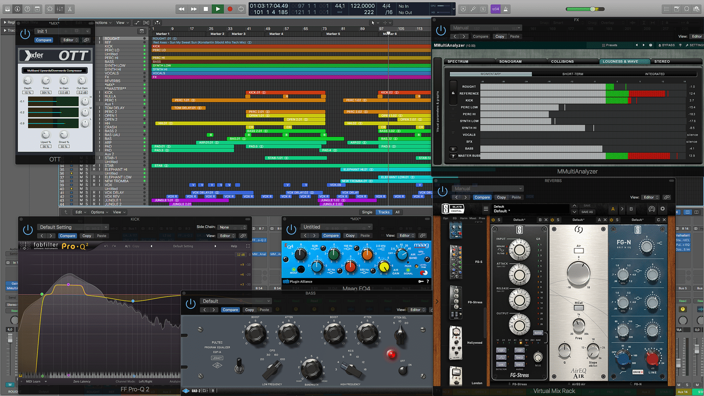Open the Library panel icon
Screen dimensions: 704x396
coord(7,9)
